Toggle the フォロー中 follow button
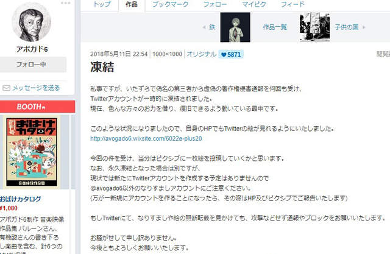The height and width of the screenshot is (254, 390). pyautogui.click(x=31, y=65)
